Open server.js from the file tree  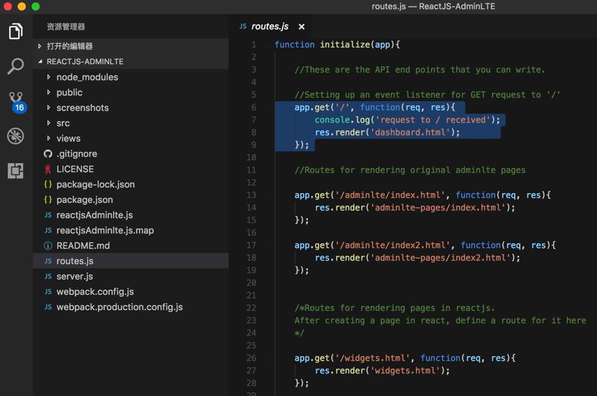75,277
